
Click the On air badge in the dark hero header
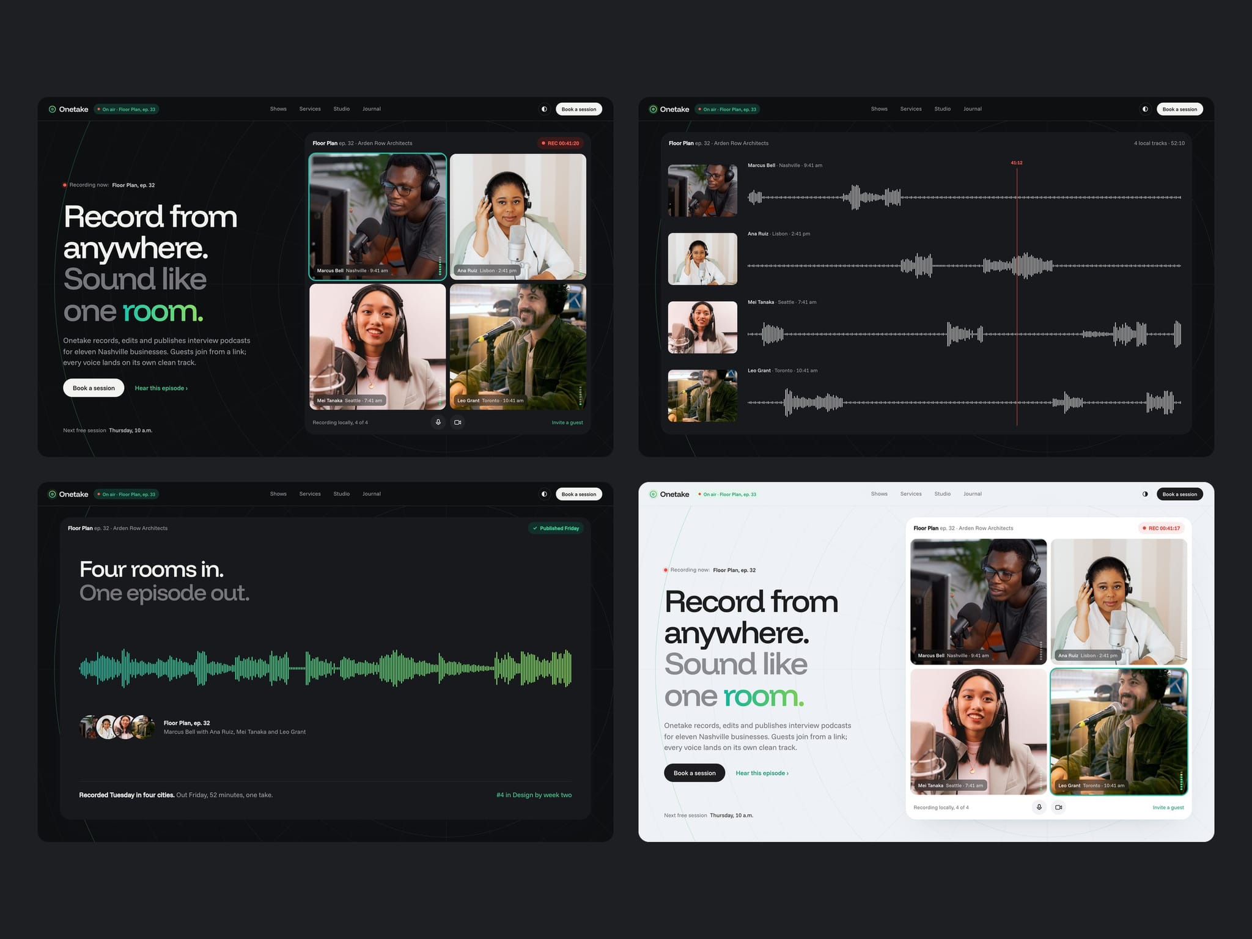(x=127, y=109)
